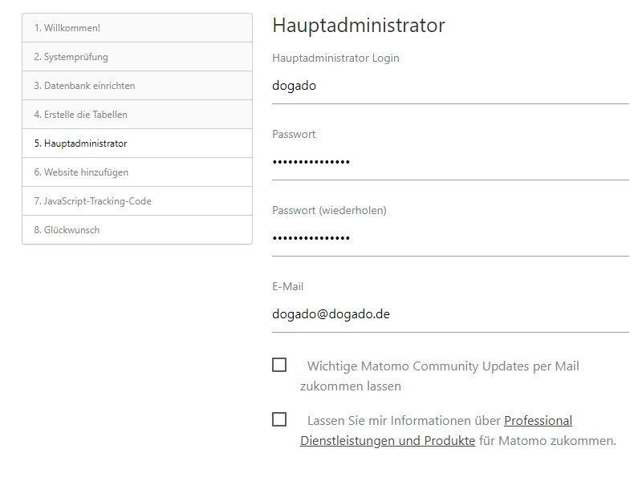634x477 pixels.
Task: Go to 7. JavaScript-Tracking-Code step
Action: [x=92, y=201]
